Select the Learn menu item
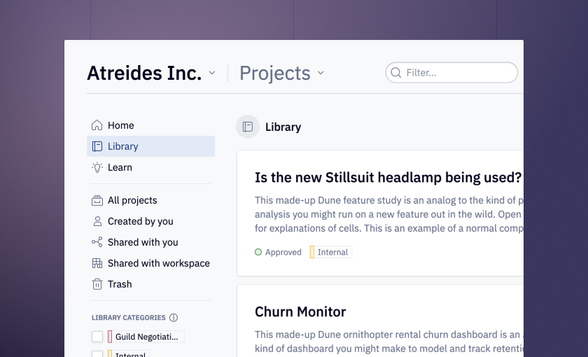Viewport: 588px width, 357px height. pos(150,167)
